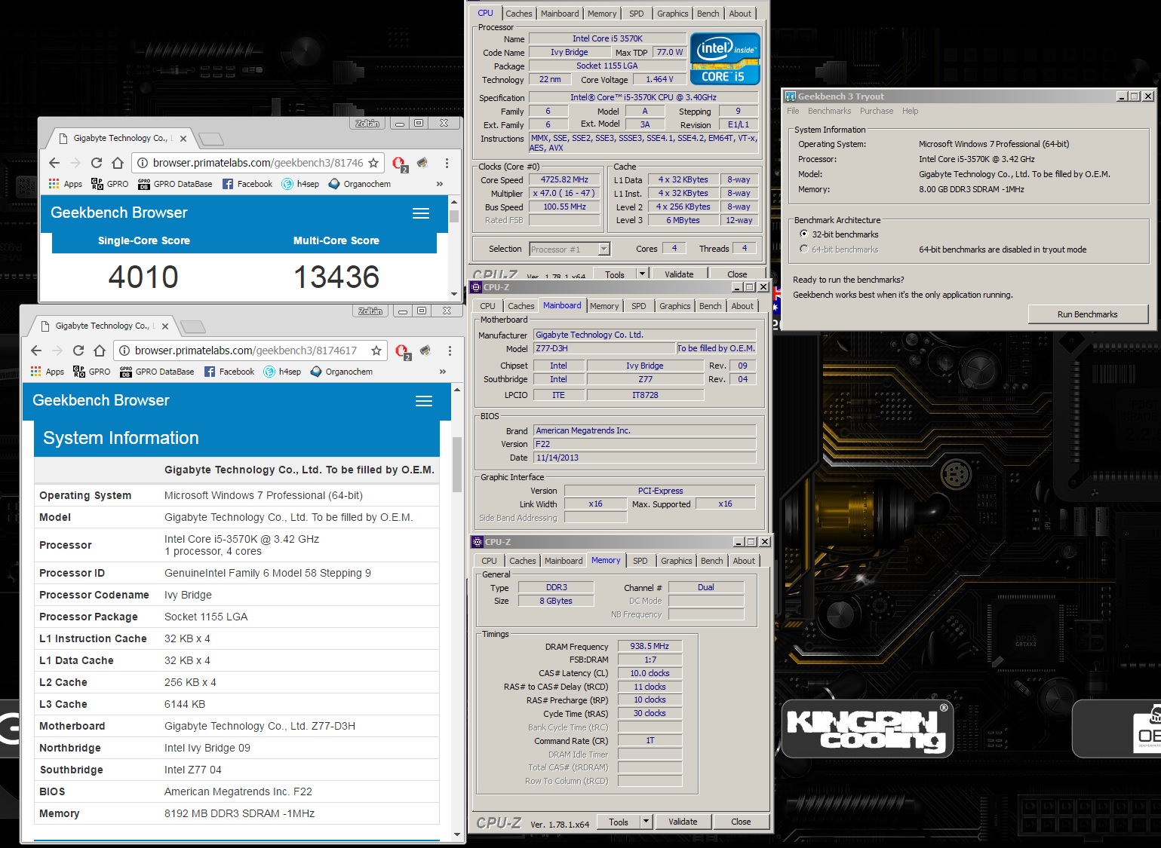Open the Apps bookmark in the scores Chrome window

coord(65,184)
